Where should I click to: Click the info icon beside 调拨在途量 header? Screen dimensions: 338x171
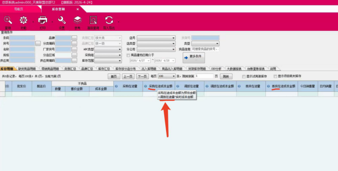178,86
